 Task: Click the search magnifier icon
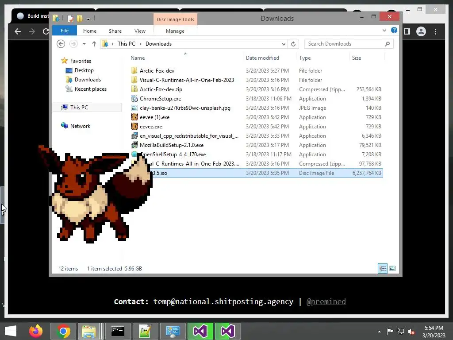[388, 44]
